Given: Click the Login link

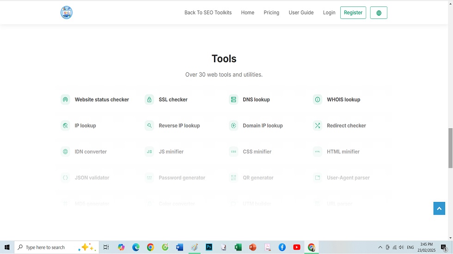Looking at the screenshot, I should point(329,13).
